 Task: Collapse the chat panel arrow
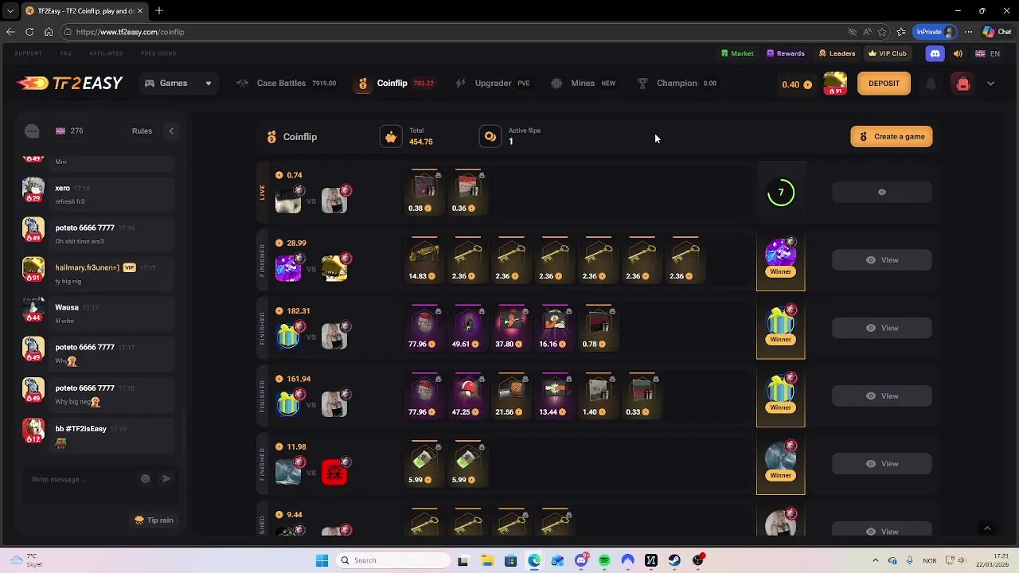pyautogui.click(x=171, y=131)
